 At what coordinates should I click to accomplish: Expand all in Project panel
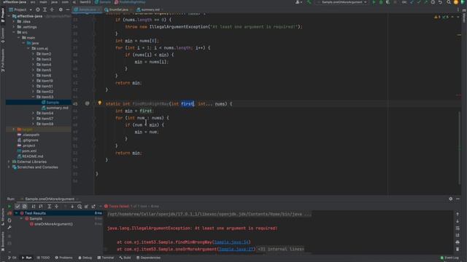45,9
